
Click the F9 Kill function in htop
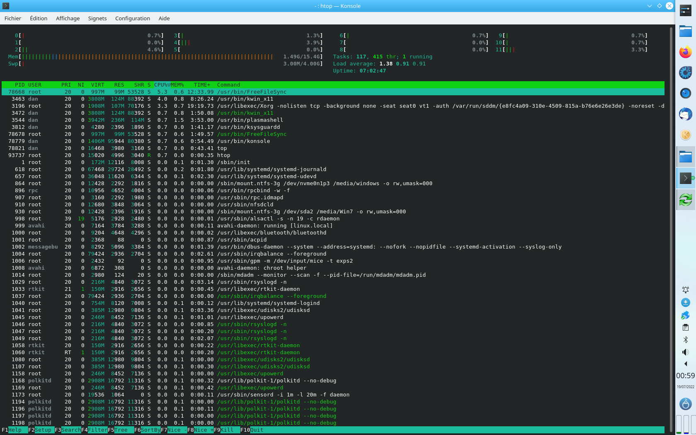tap(227, 430)
